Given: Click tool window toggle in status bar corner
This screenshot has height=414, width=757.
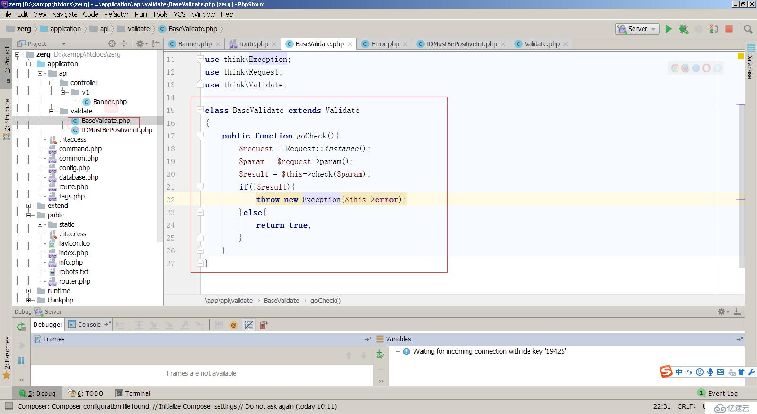Looking at the screenshot, I should click(x=9, y=406).
